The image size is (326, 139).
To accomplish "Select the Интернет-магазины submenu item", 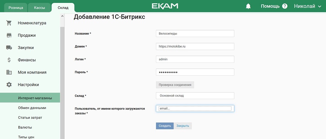I will click(x=30, y=98).
